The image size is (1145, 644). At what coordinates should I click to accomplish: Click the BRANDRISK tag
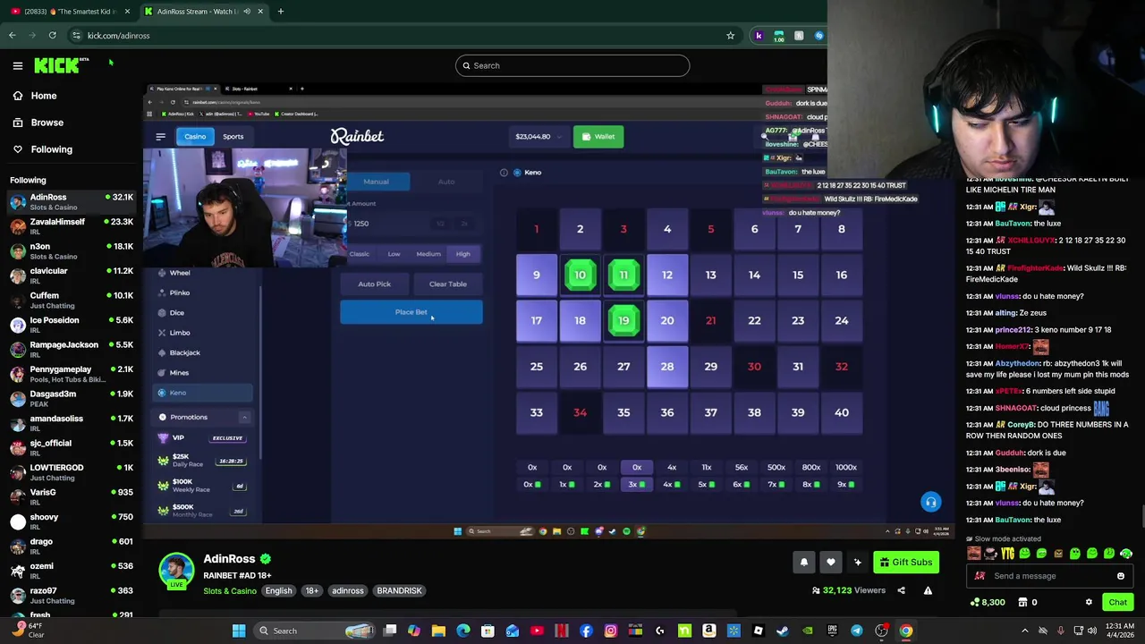[x=399, y=590]
